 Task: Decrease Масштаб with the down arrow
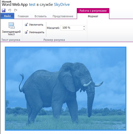(x=84, y=29)
